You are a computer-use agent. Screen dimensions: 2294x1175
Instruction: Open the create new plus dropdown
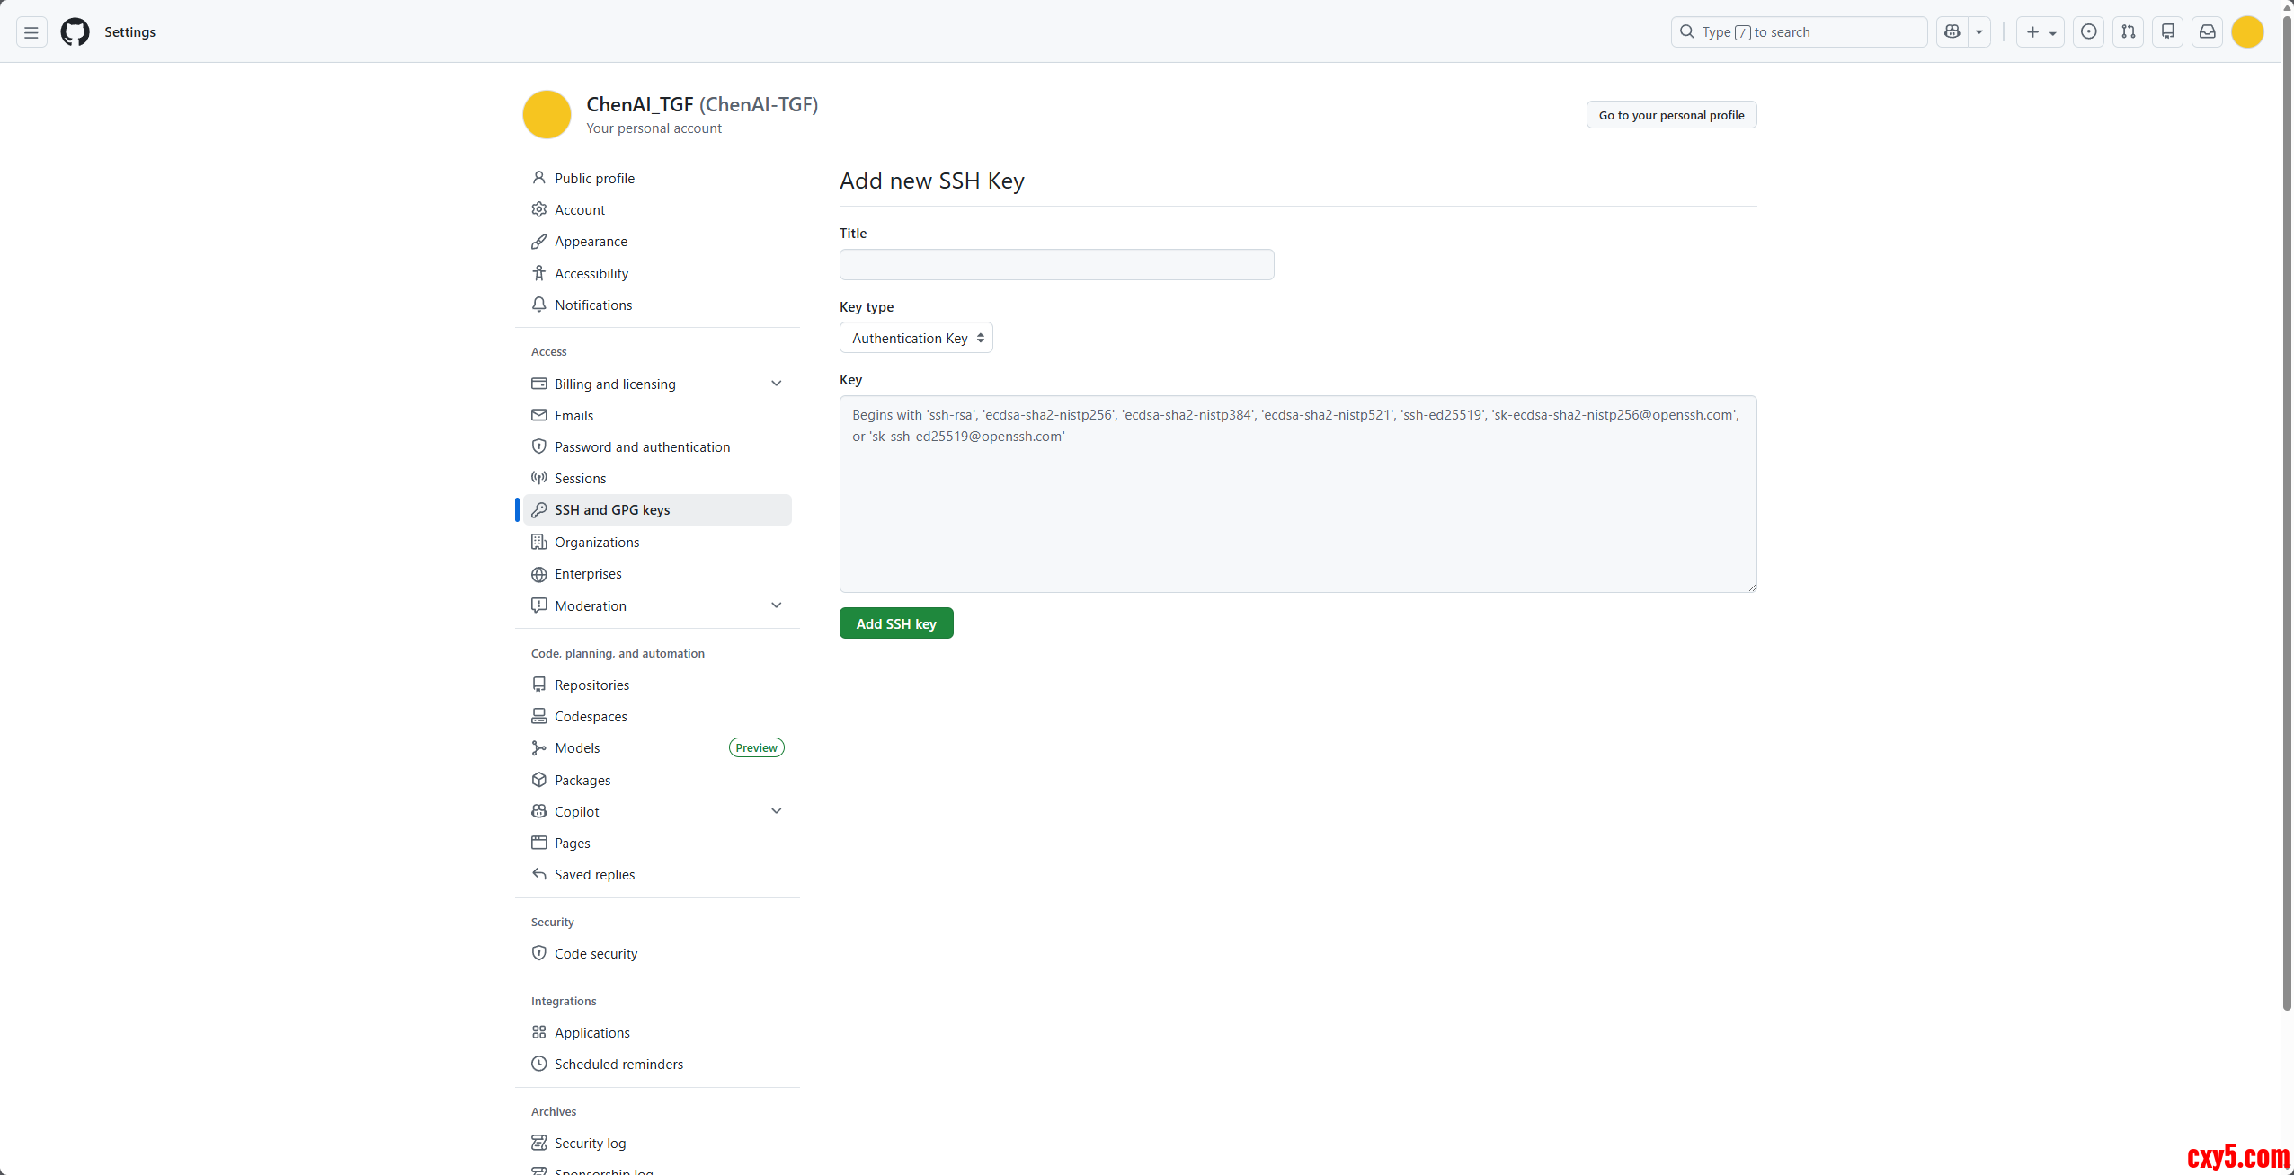(2040, 32)
